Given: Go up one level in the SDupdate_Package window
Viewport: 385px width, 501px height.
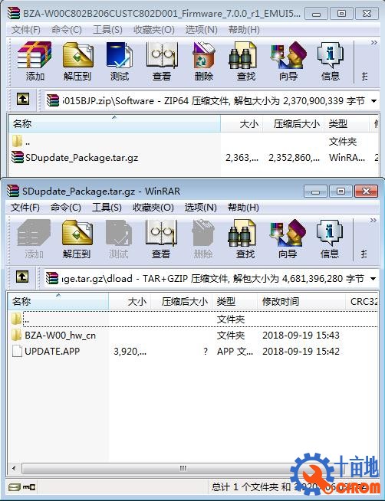Looking at the screenshot, I should (x=22, y=277).
